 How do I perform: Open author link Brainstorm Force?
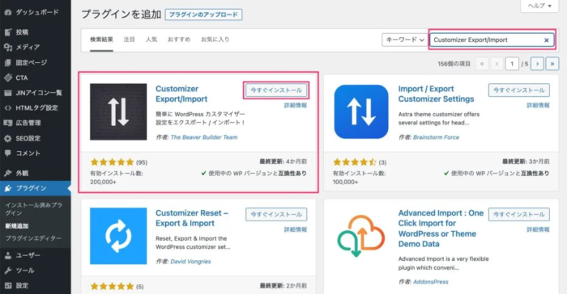[436, 137]
